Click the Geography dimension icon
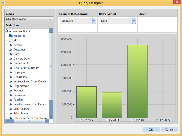Image resolution: width=182 pixels, height=136 pixels. tap(11, 77)
